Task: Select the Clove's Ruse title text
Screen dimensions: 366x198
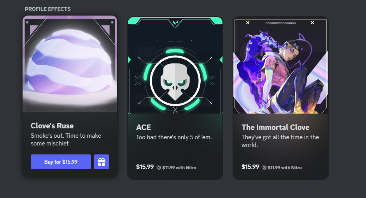Action: 52,126
